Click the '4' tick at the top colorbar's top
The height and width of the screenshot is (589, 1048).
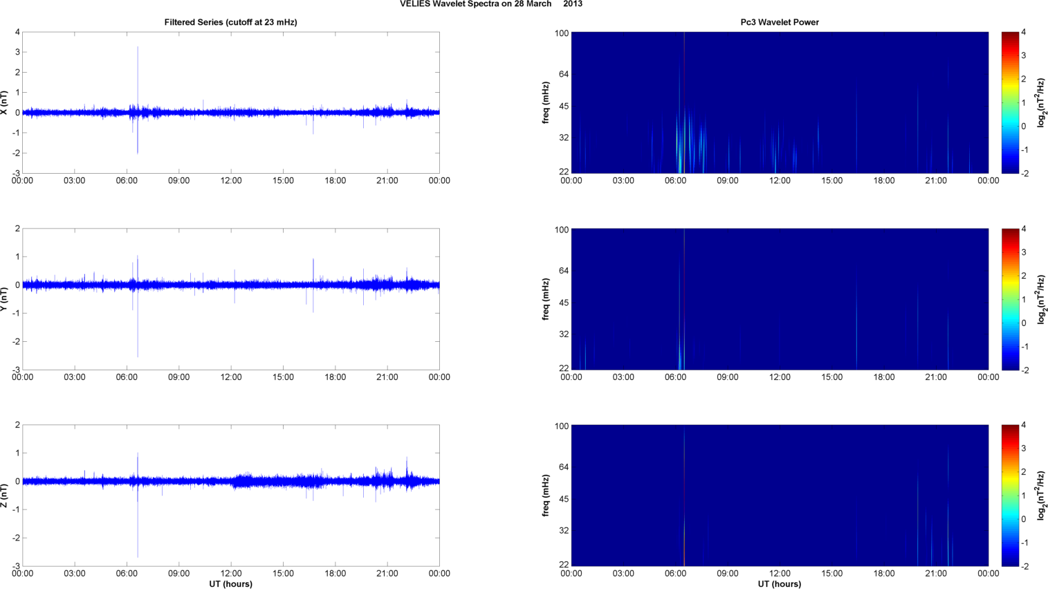(x=1024, y=33)
